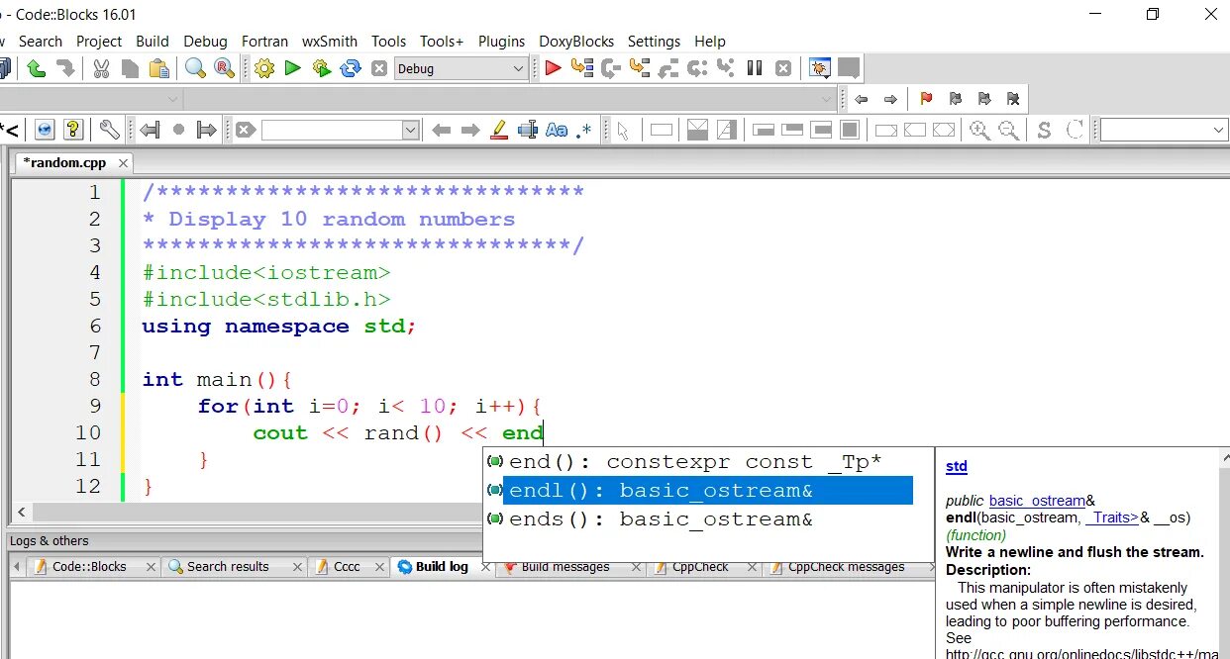Open the _Traits> link in documentation
The image size is (1230, 659).
point(1111,518)
